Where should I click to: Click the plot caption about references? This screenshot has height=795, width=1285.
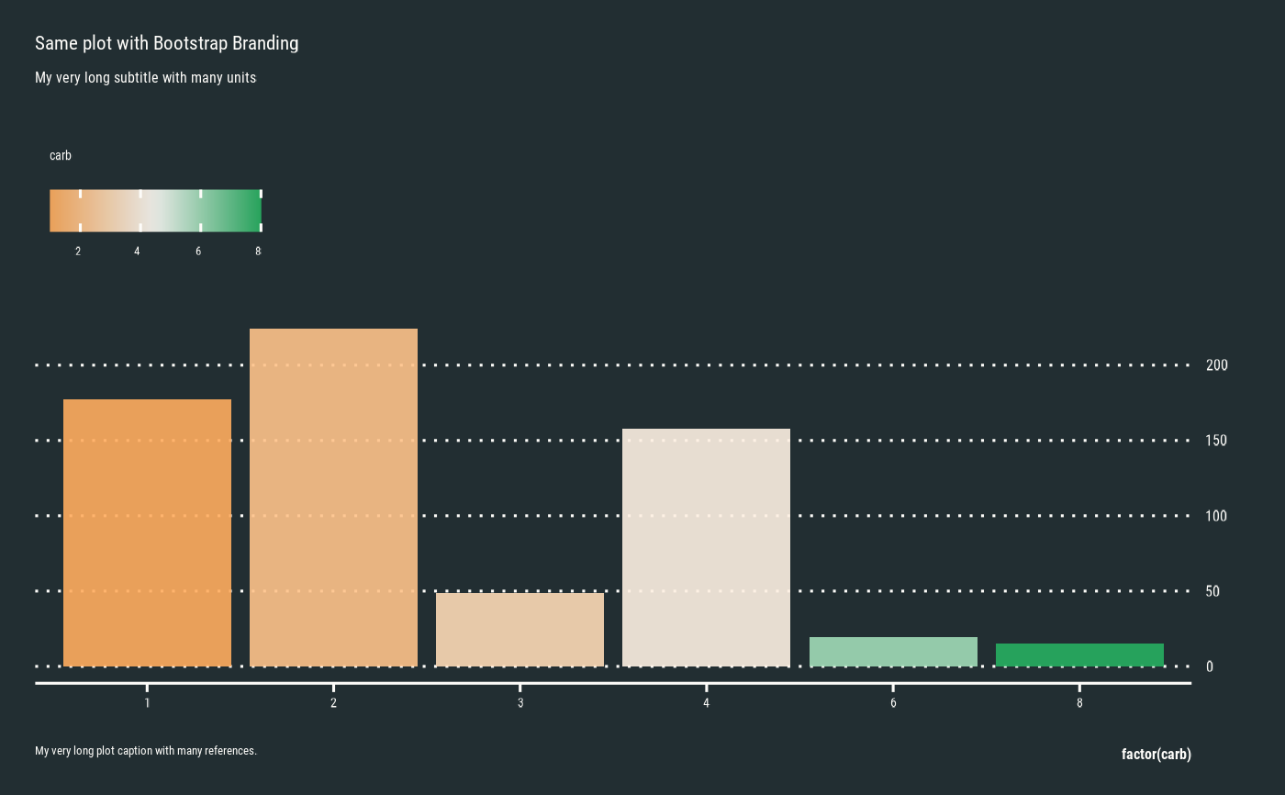coord(146,751)
